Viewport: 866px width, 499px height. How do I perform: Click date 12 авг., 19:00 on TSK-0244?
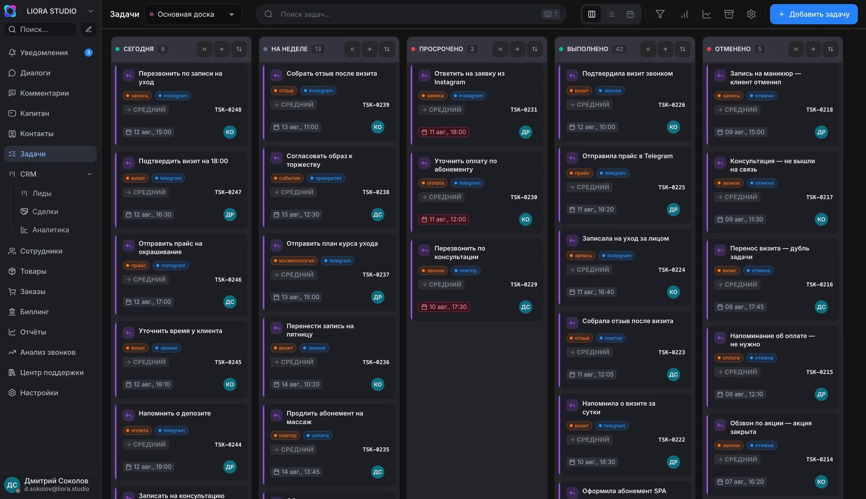tap(149, 467)
